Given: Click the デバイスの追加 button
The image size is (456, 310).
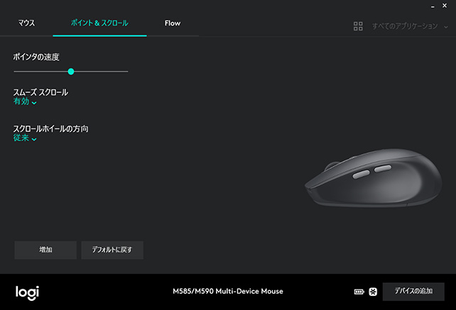Looking at the screenshot, I should coord(413,292).
